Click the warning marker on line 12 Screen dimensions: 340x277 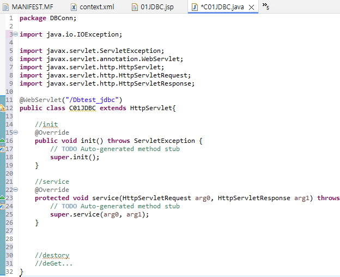click(2, 108)
